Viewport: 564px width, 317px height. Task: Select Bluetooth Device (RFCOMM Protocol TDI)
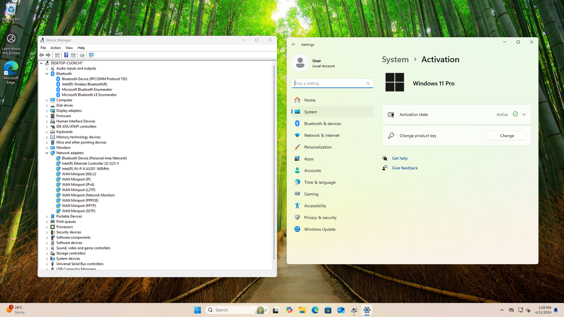coord(94,79)
